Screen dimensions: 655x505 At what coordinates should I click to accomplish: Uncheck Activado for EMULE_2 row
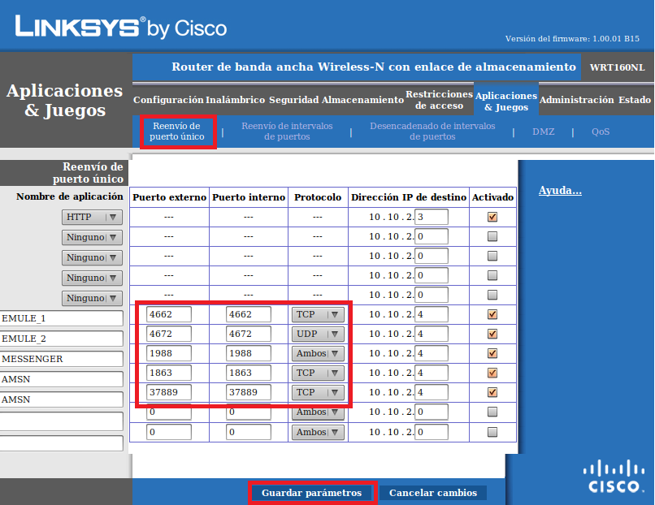(492, 334)
